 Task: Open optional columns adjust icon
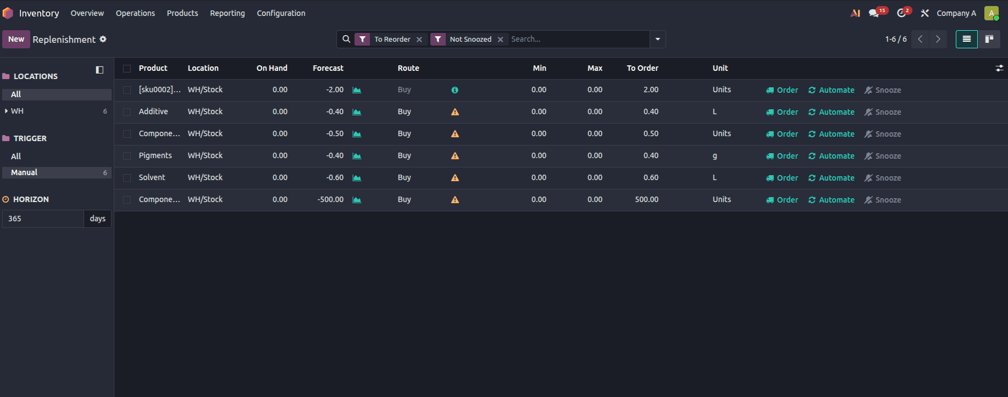pos(999,68)
